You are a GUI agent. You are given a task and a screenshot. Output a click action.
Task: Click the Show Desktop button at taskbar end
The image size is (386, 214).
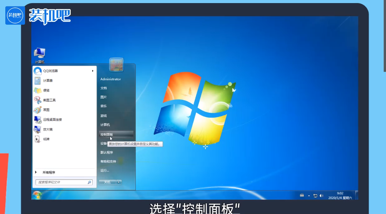click(357, 195)
